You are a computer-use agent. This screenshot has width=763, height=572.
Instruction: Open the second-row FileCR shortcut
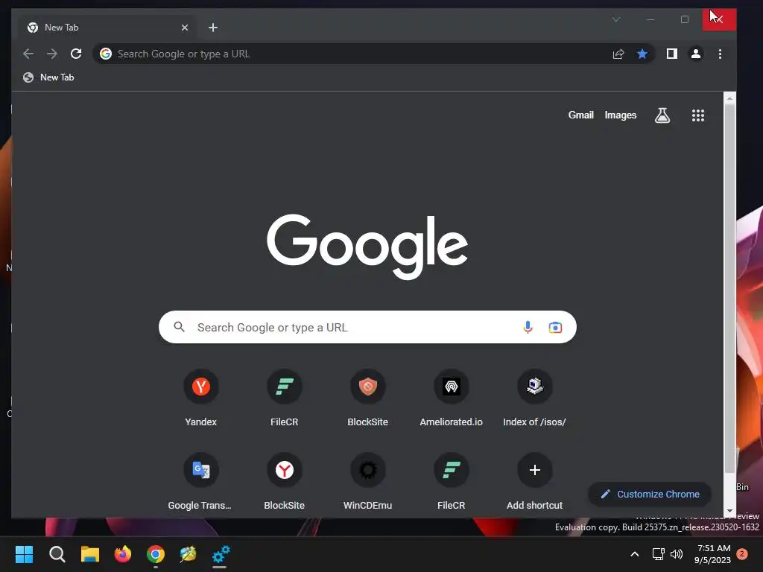pos(451,482)
